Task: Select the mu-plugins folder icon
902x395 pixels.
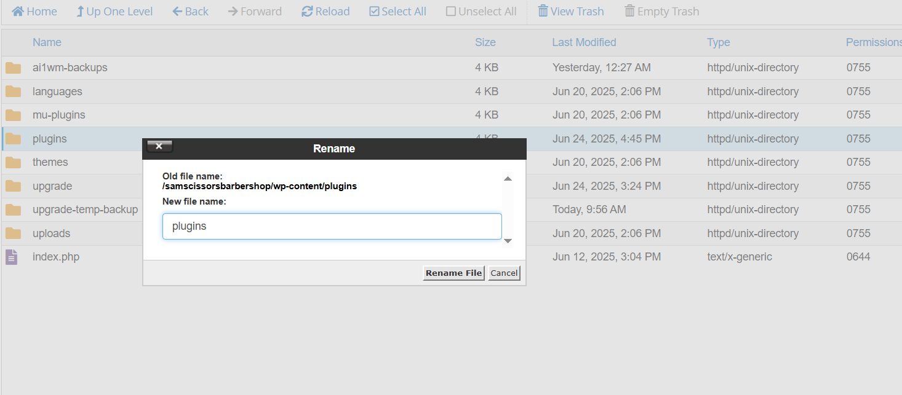Action: tap(13, 115)
